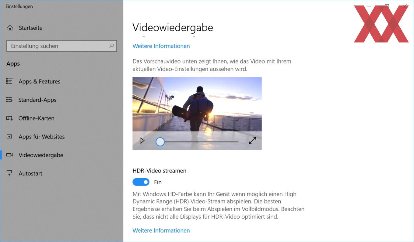The height and width of the screenshot is (242, 414).
Task: Click the Videowiedergabe camera icon
Action: pos(9,155)
